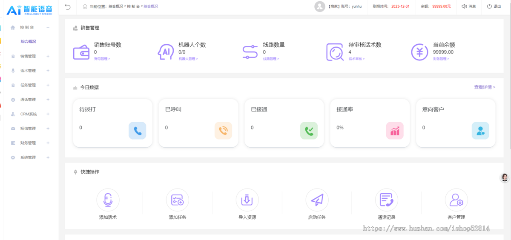The width and height of the screenshot is (511, 240).
Task: Collapse the 控制台 sidebar section
Action: [48, 27]
